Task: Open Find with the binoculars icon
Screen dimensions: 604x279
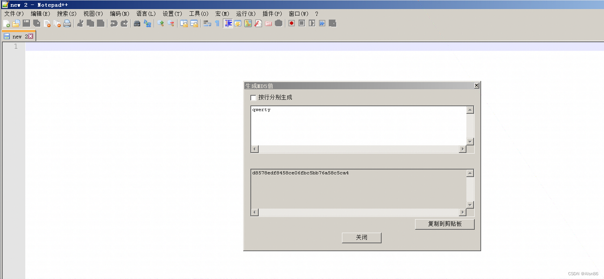Action: pos(137,23)
